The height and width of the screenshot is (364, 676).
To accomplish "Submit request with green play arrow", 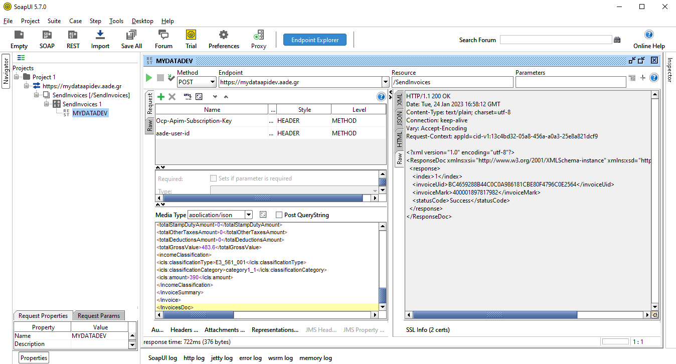I will point(149,78).
